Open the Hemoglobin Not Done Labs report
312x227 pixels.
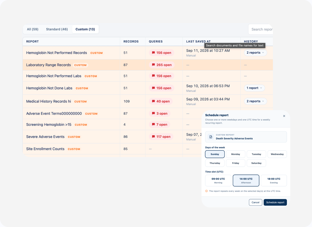click(49, 88)
